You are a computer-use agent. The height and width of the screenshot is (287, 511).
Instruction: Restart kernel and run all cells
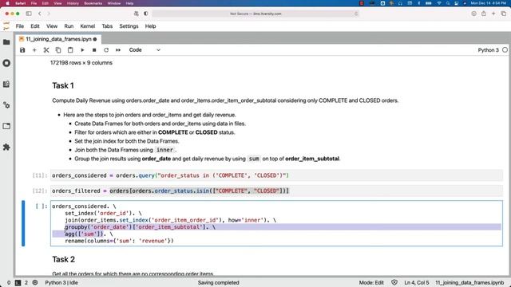(118, 50)
